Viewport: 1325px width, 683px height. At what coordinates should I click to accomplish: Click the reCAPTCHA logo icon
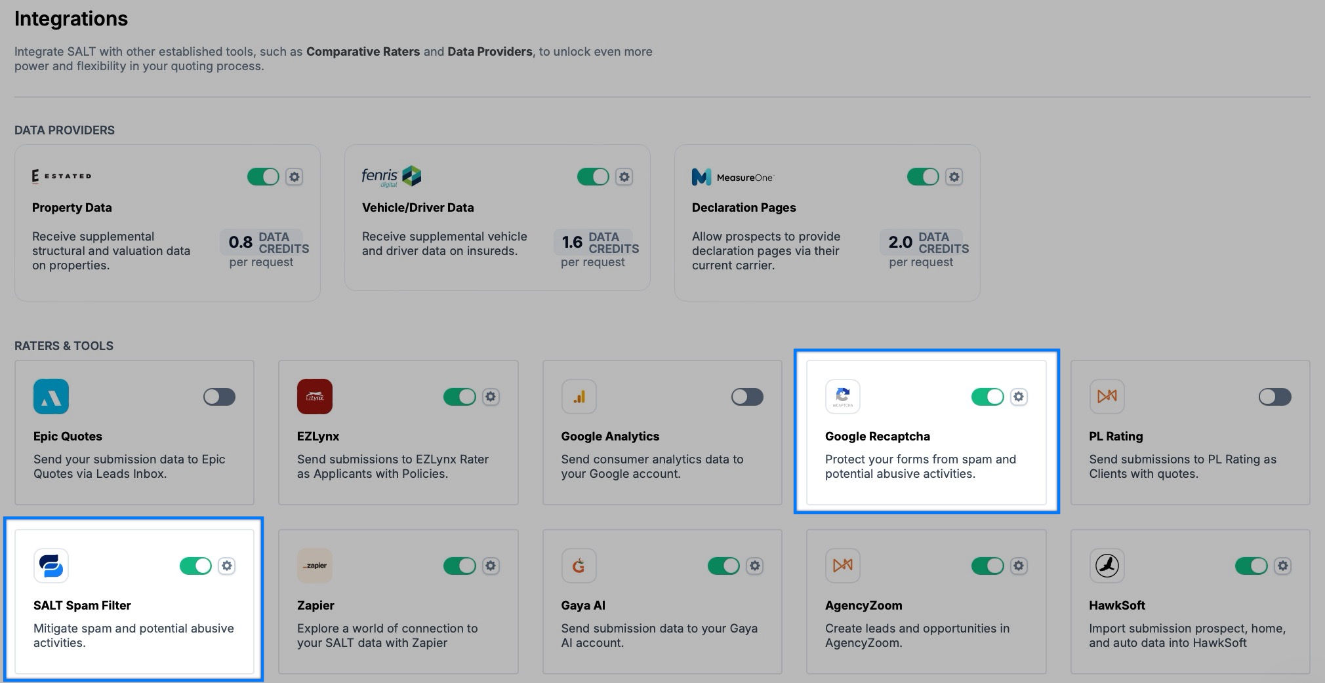point(843,397)
